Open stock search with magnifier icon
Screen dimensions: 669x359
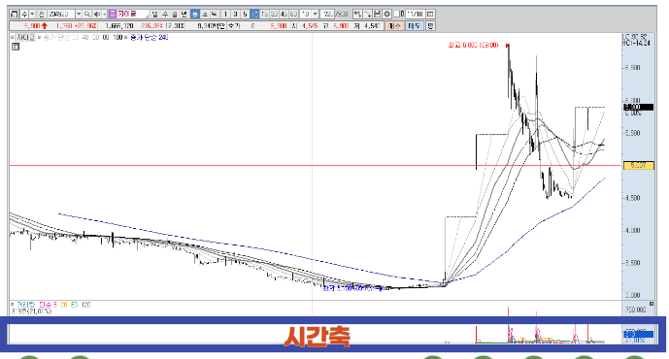tap(87, 15)
